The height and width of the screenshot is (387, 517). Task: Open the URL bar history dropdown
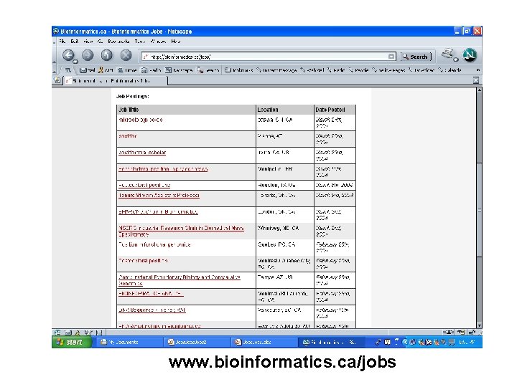391,57
